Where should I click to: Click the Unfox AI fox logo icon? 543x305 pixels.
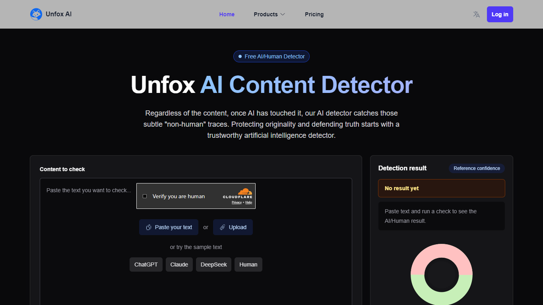(x=36, y=14)
